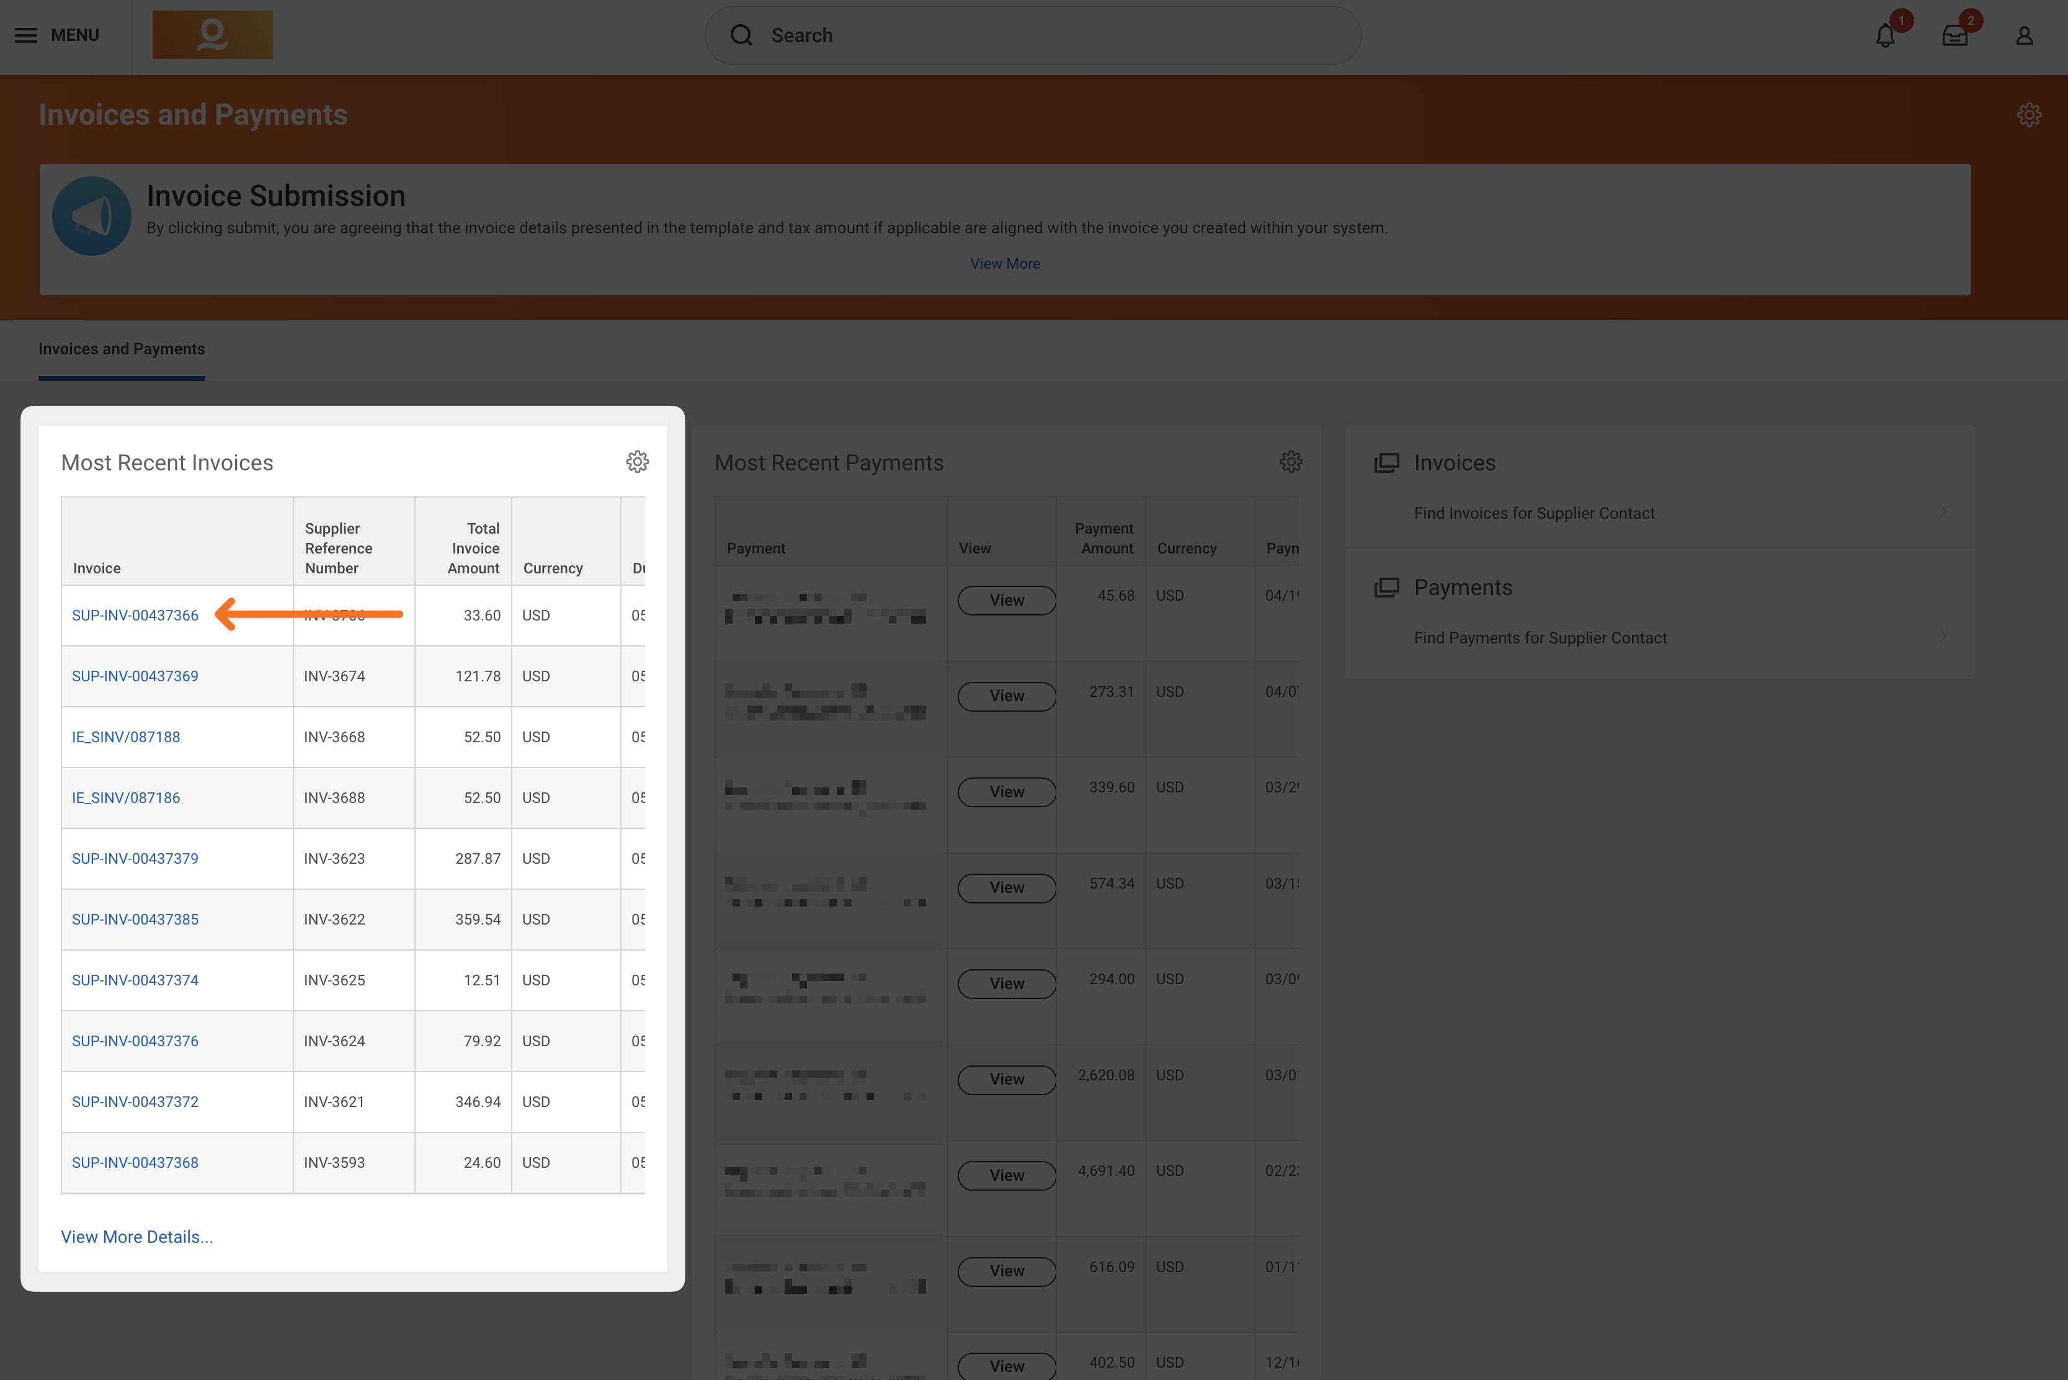View the 45.68 USD payment

[1005, 599]
